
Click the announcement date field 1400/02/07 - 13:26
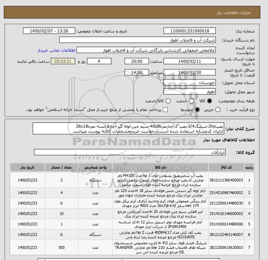tap(49, 31)
